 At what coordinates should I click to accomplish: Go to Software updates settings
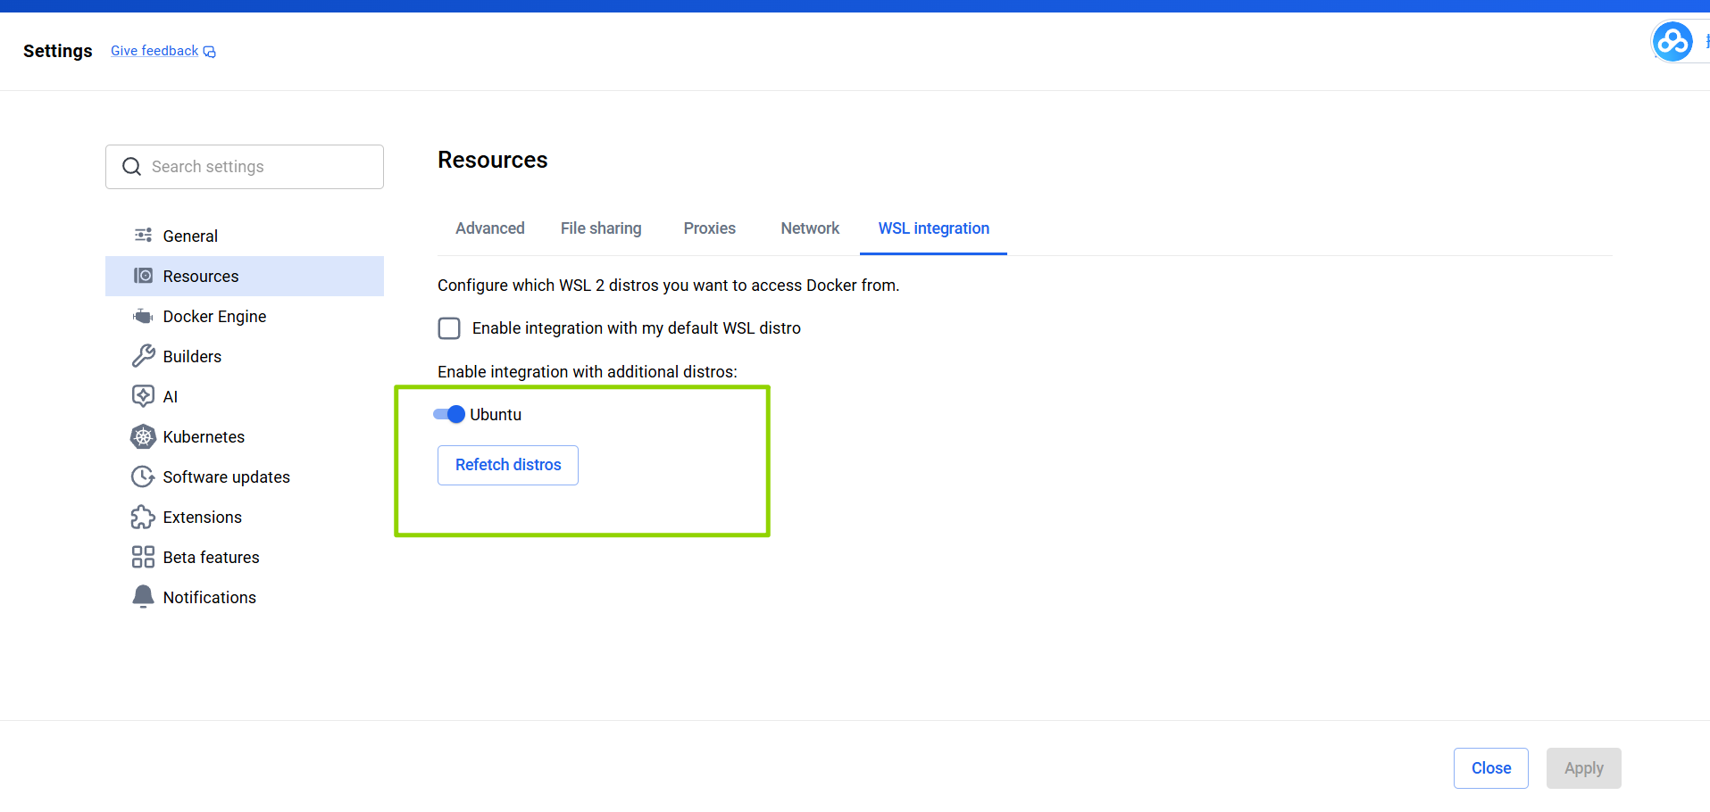click(245, 476)
